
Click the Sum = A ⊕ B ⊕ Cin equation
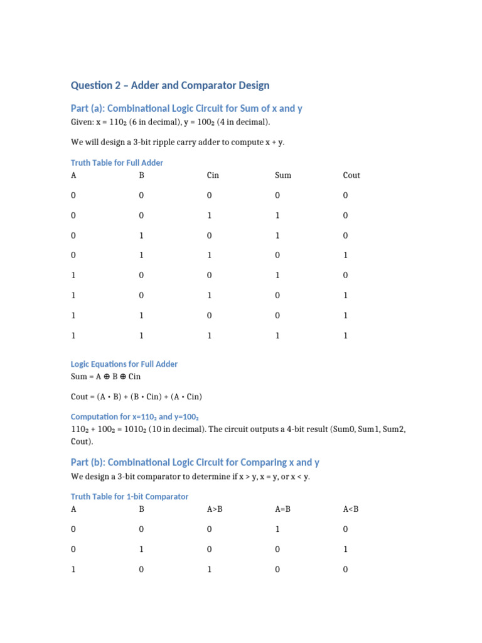(105, 377)
